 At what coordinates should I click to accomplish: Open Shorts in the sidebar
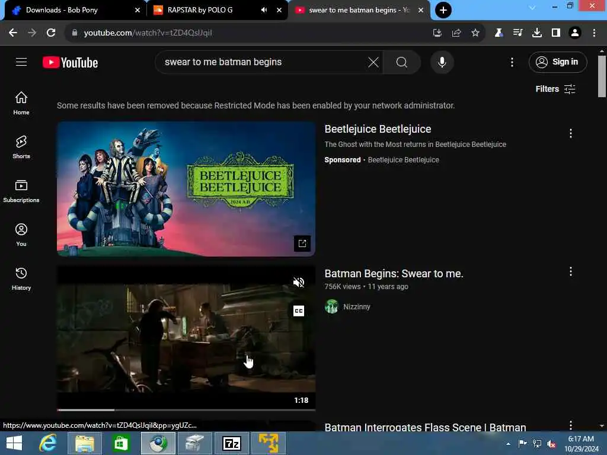pyautogui.click(x=21, y=147)
